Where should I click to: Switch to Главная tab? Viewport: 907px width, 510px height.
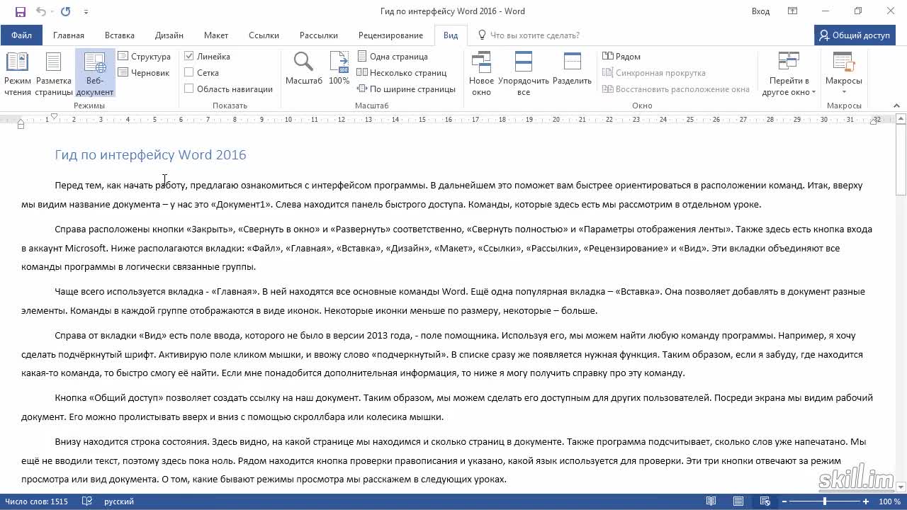(69, 35)
